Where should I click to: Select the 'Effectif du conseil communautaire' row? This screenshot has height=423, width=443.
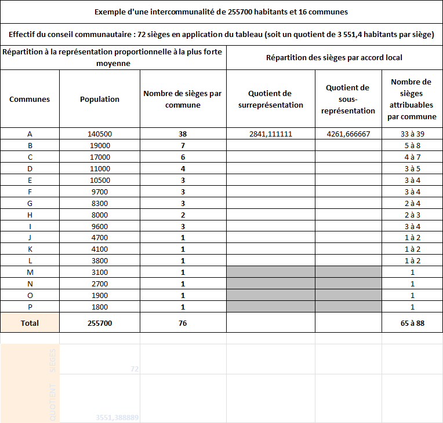click(x=221, y=35)
